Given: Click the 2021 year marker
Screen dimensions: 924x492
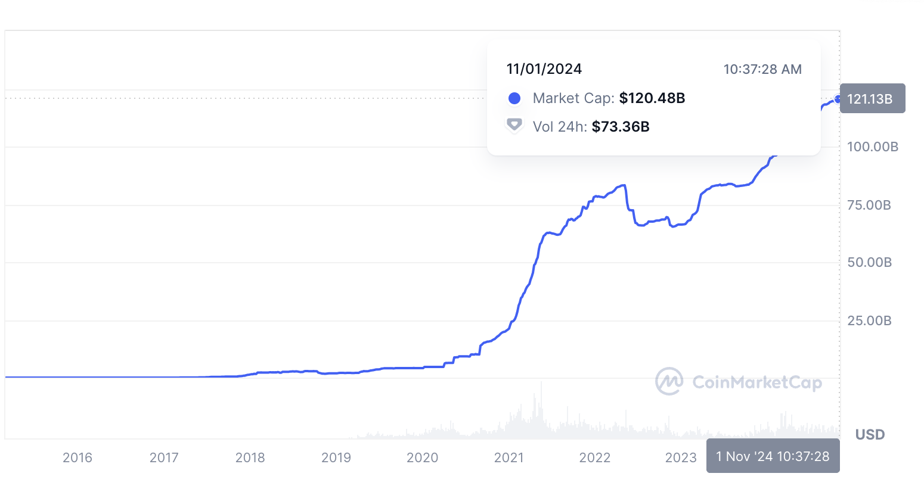Looking at the screenshot, I should coord(508,457).
